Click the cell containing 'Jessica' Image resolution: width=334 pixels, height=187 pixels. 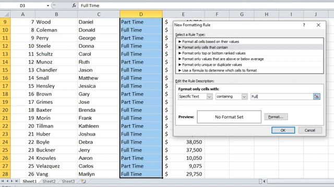tap(99, 86)
